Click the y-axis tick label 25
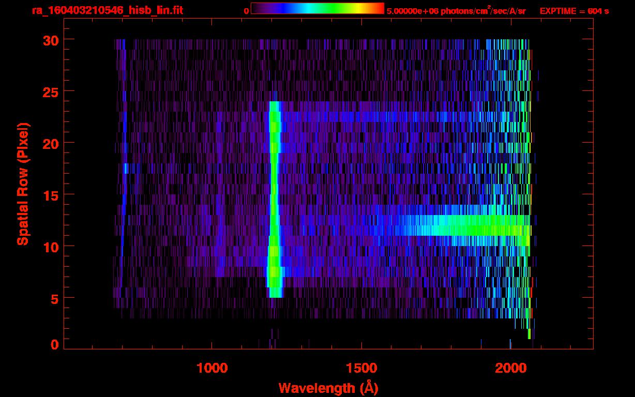Screen dimensions: 635x397 click(x=50, y=91)
